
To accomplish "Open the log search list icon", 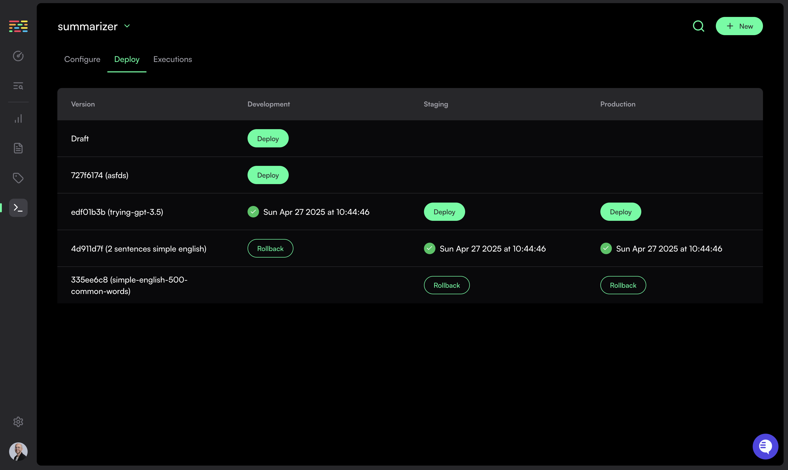I will (x=18, y=86).
